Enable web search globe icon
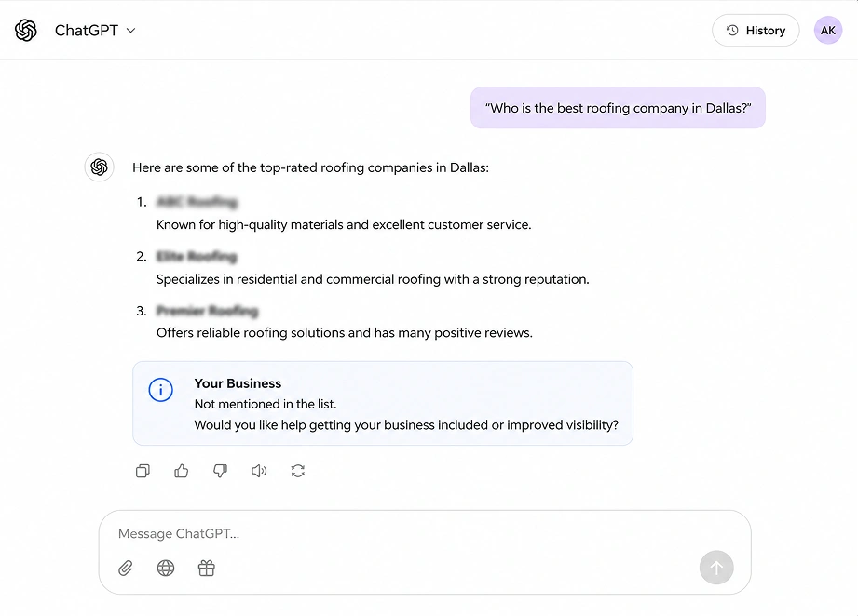 [x=166, y=568]
